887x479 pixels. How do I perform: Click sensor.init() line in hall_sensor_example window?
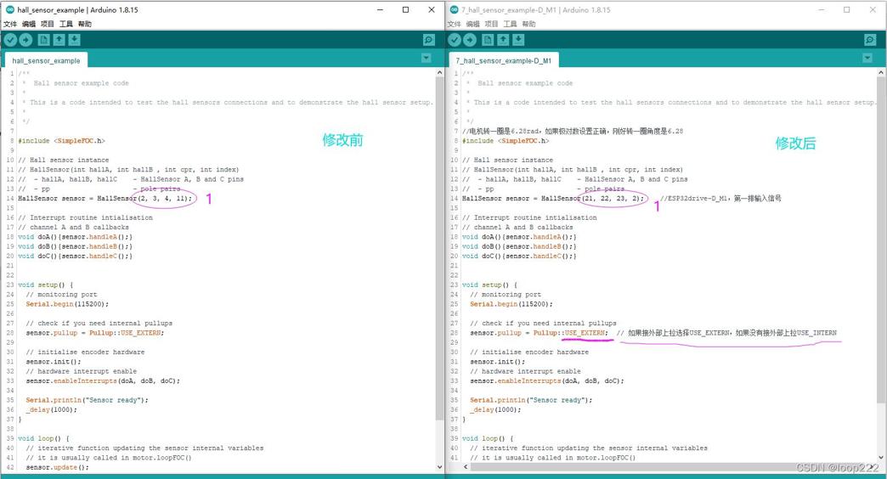click(x=54, y=362)
